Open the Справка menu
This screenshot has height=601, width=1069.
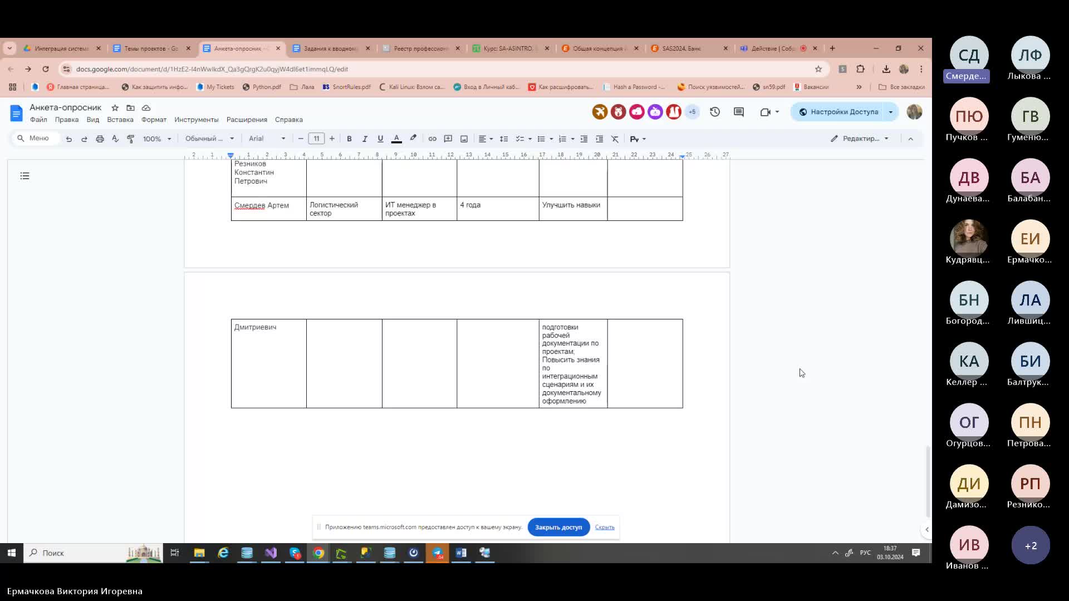[x=289, y=120]
